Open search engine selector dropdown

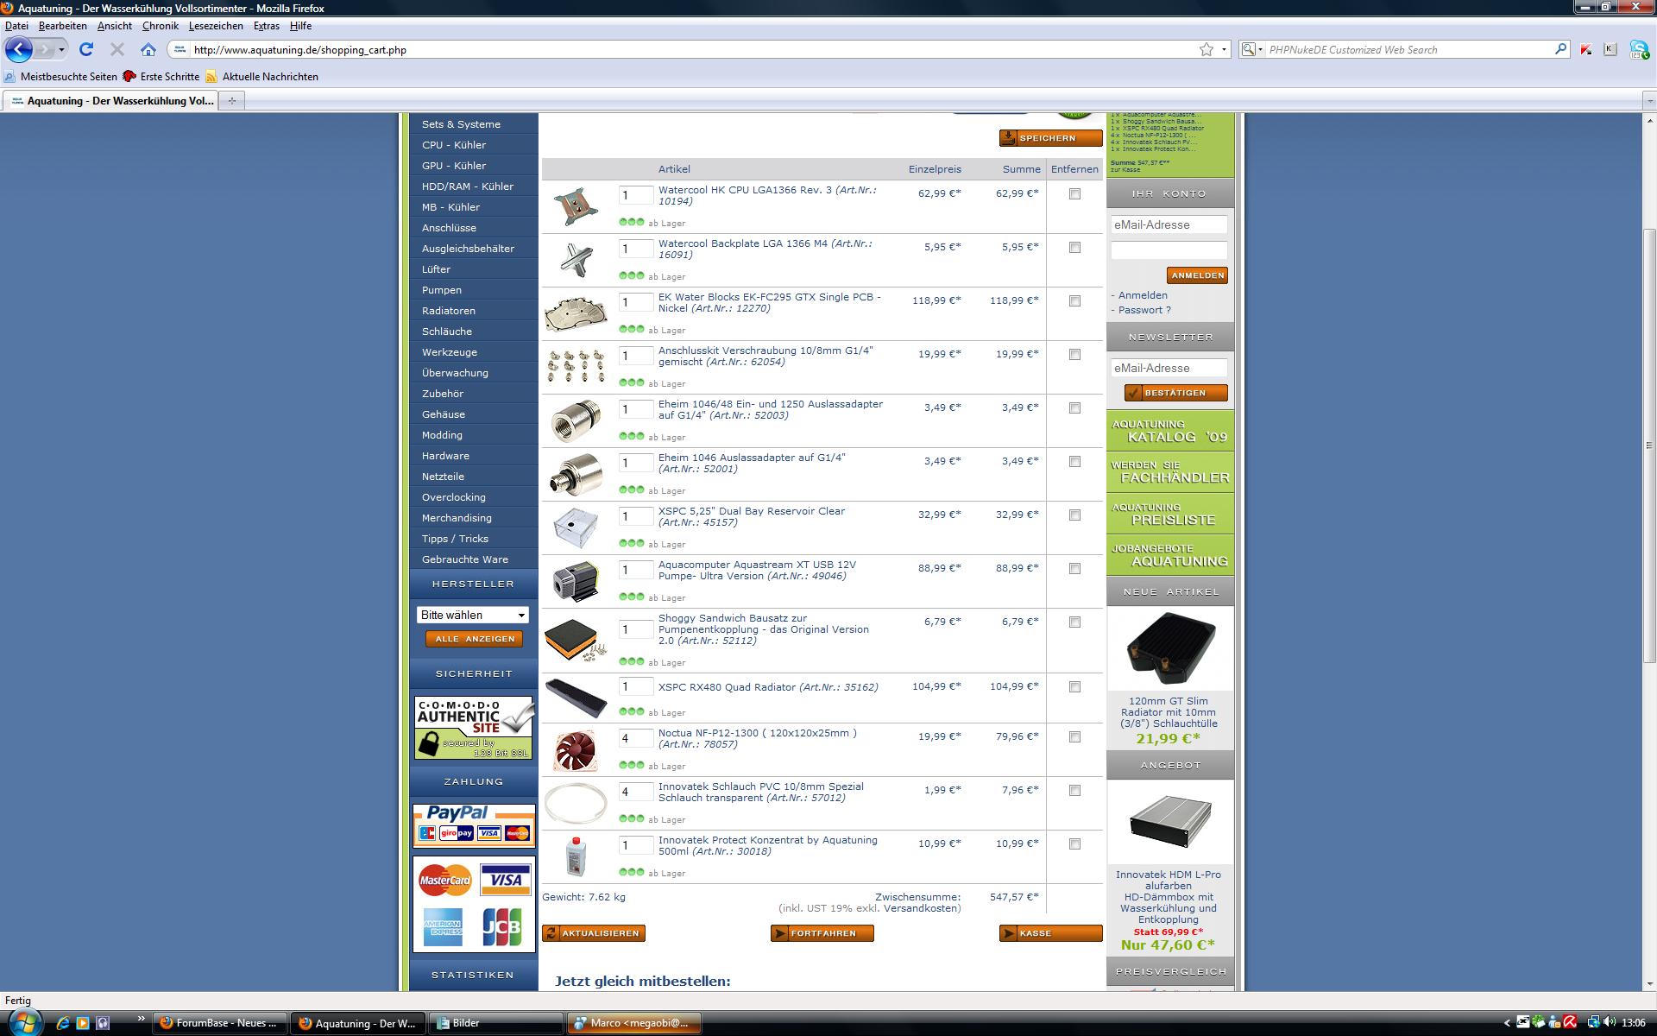tap(1252, 49)
